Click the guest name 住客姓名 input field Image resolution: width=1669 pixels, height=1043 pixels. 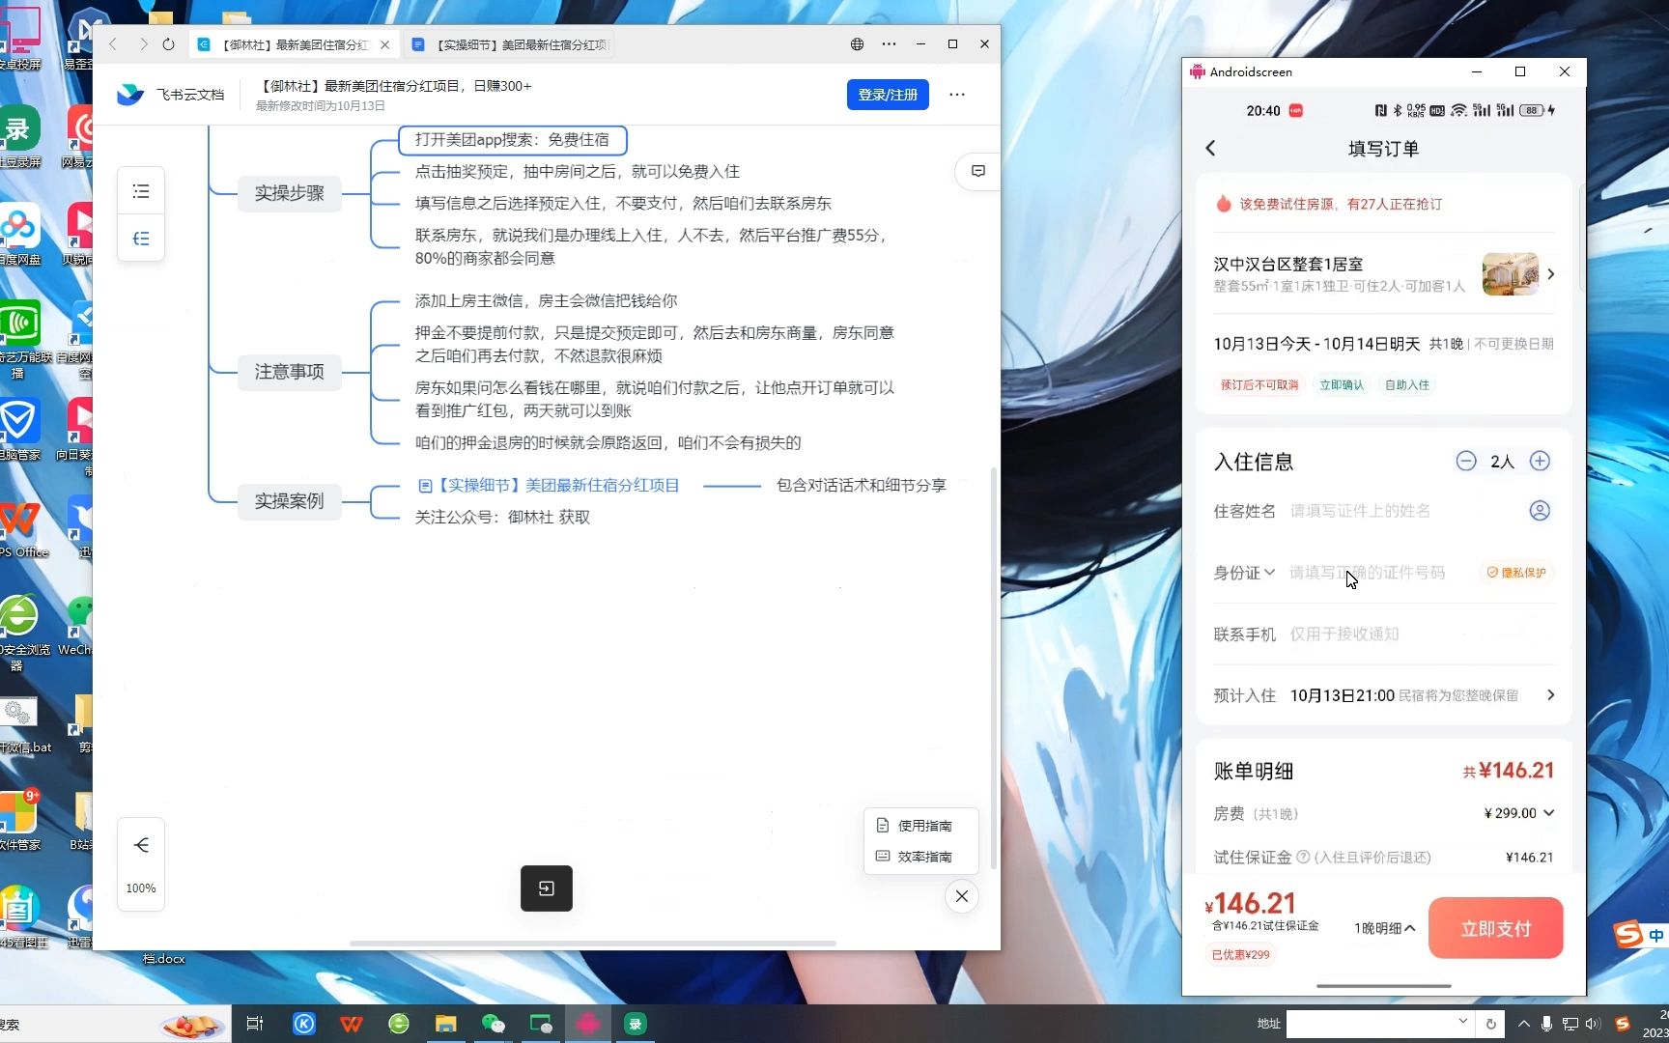tap(1405, 511)
